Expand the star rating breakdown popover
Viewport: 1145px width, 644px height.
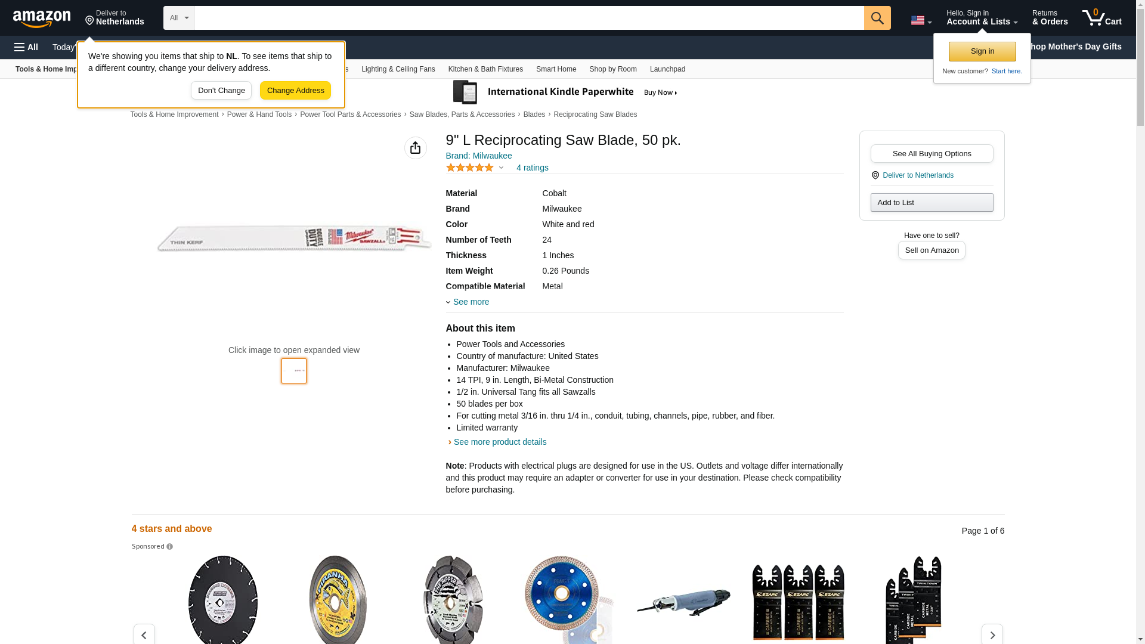click(x=501, y=168)
